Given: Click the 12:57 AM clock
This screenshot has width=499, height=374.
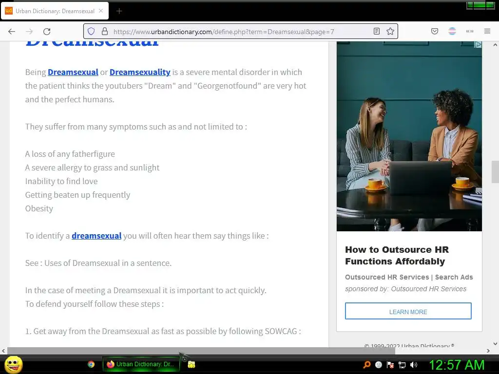Looking at the screenshot, I should click(457, 365).
